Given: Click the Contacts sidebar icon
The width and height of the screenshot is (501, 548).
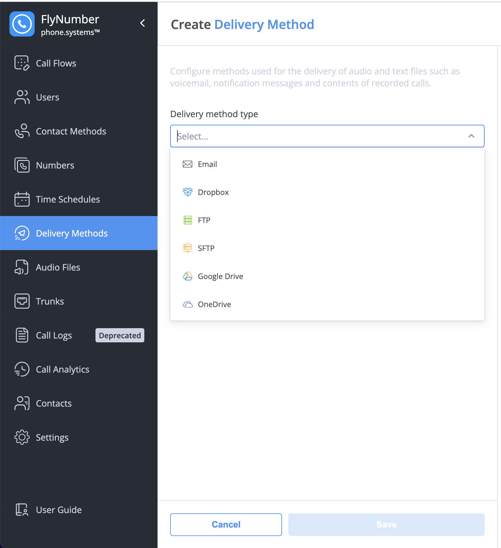Looking at the screenshot, I should click(x=22, y=403).
